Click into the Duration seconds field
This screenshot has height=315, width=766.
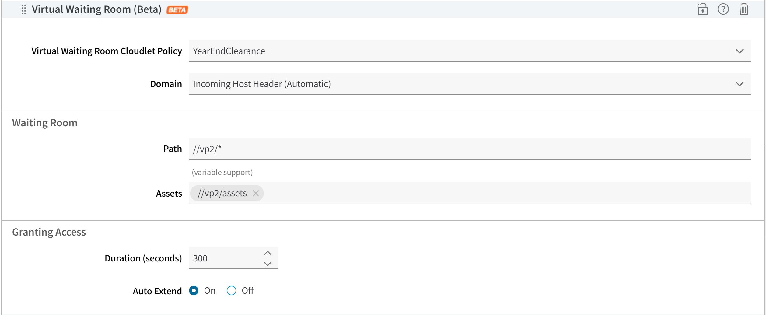224,258
